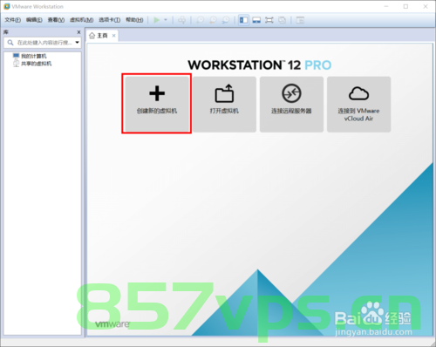Viewport: 436px width, 347px height.
Task: Open a virtual machine via the folder tile
Action: pyautogui.click(x=224, y=104)
